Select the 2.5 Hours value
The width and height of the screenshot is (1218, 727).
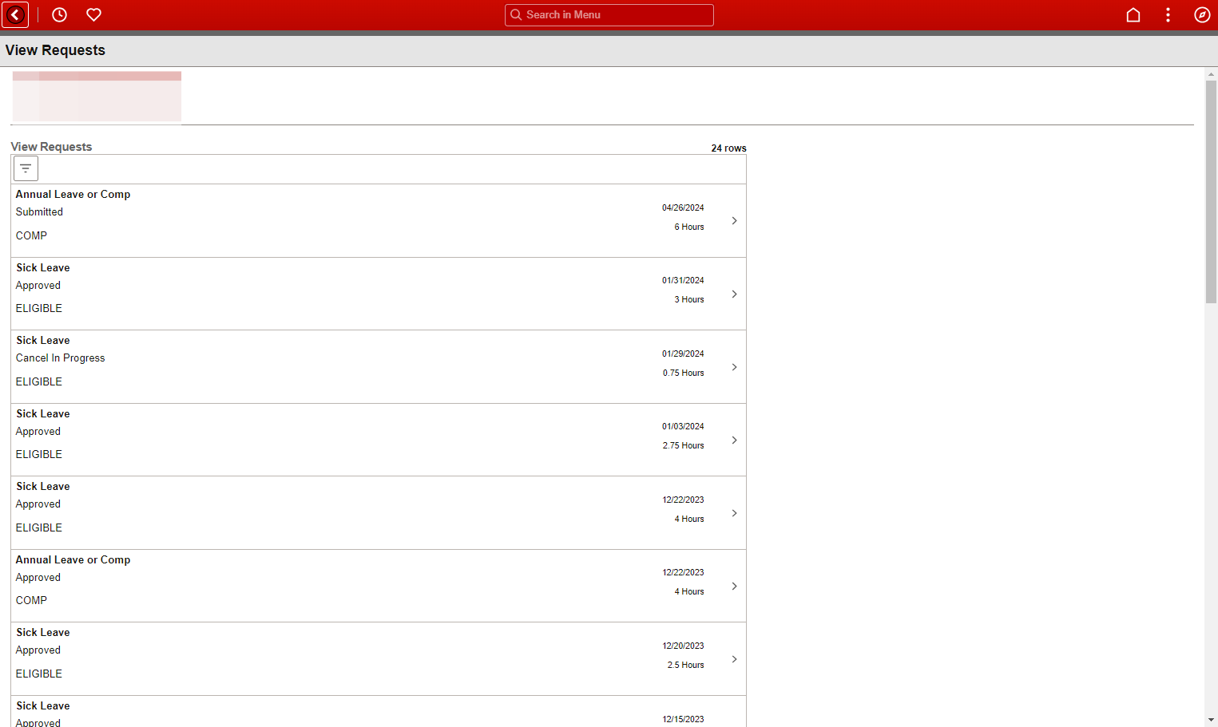coord(685,665)
